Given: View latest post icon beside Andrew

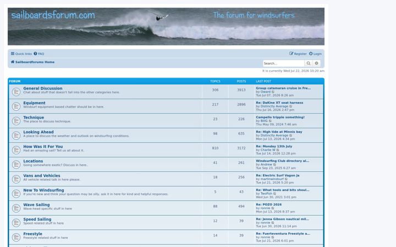Looking at the screenshot, I should [275, 165].
